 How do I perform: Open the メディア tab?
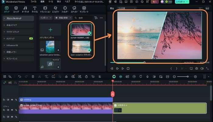[x=6, y=9]
